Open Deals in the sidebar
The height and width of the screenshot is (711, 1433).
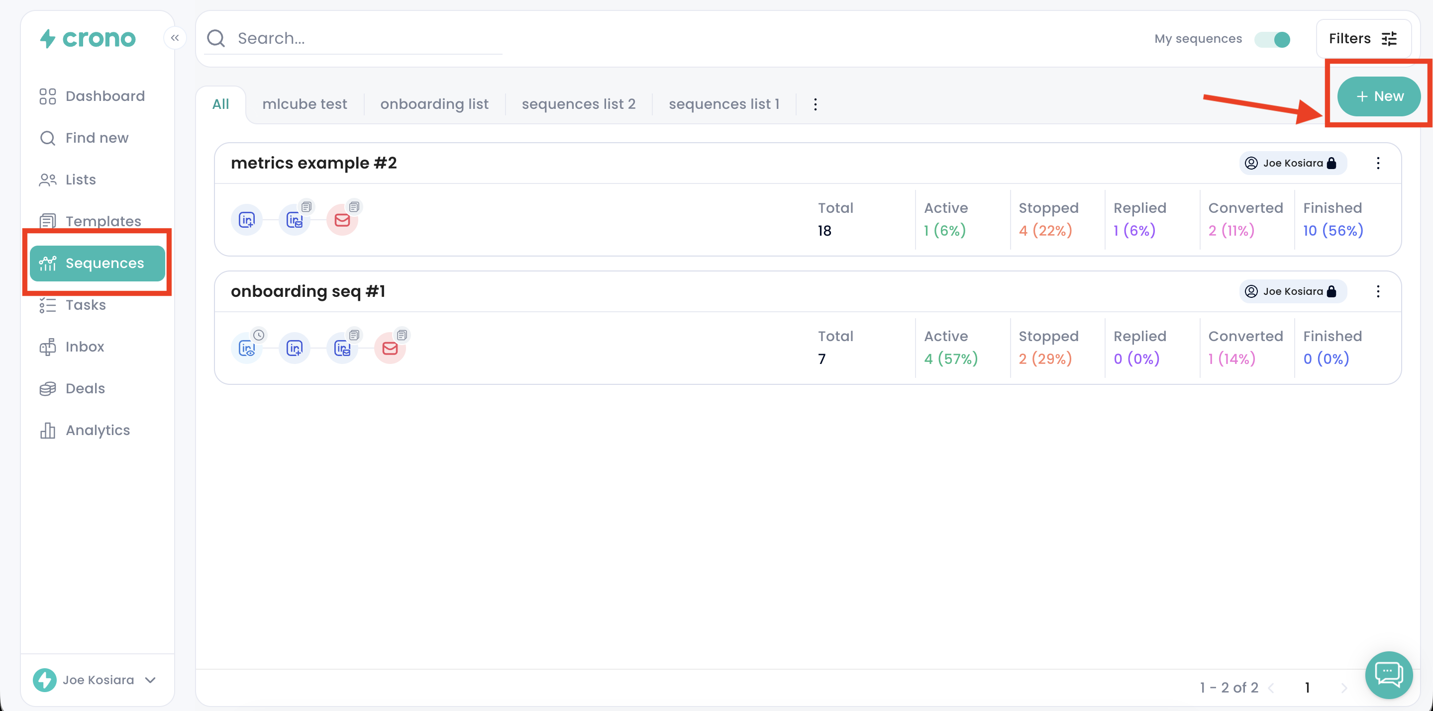pos(85,388)
